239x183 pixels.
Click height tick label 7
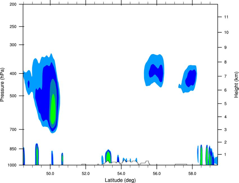(226, 76)
